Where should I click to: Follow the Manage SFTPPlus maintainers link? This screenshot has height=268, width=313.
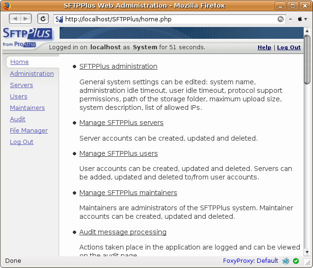click(x=128, y=193)
